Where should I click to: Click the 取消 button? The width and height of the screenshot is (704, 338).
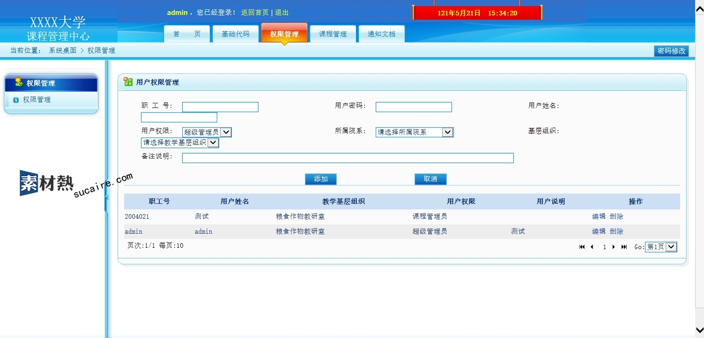(x=430, y=179)
